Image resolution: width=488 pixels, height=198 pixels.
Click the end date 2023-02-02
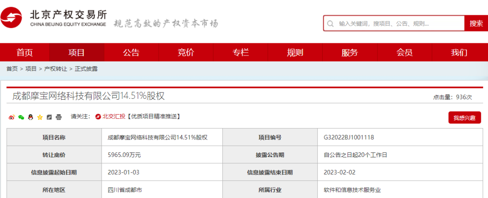[339, 172]
